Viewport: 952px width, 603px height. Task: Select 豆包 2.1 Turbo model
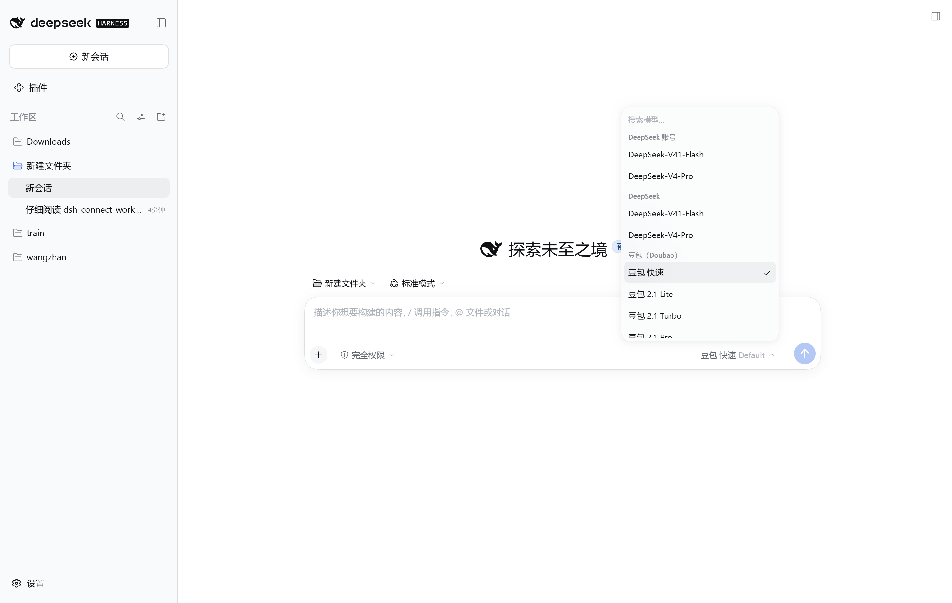click(x=700, y=315)
